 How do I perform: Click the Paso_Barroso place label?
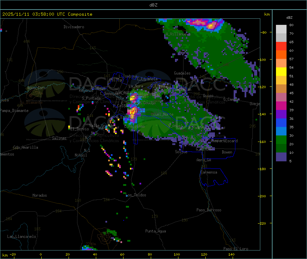point(209,210)
